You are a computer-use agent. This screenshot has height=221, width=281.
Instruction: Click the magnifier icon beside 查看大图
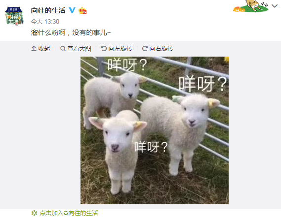[x=63, y=48]
